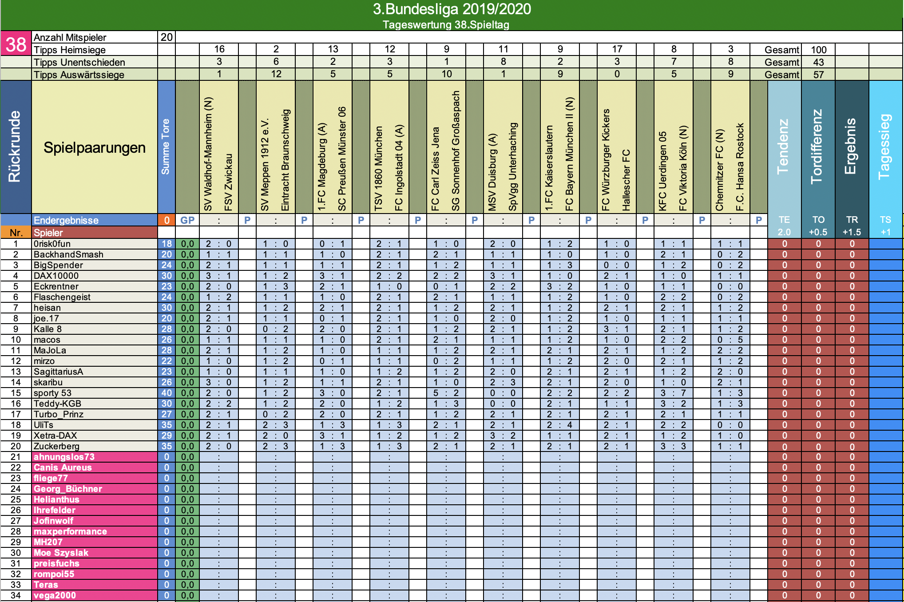904x602 pixels.
Task: Select the 'Tendenz' column header
Action: 784,147
